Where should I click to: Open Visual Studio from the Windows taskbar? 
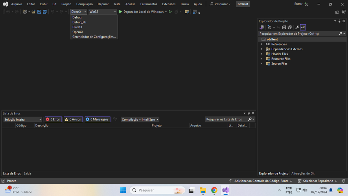click(225, 190)
